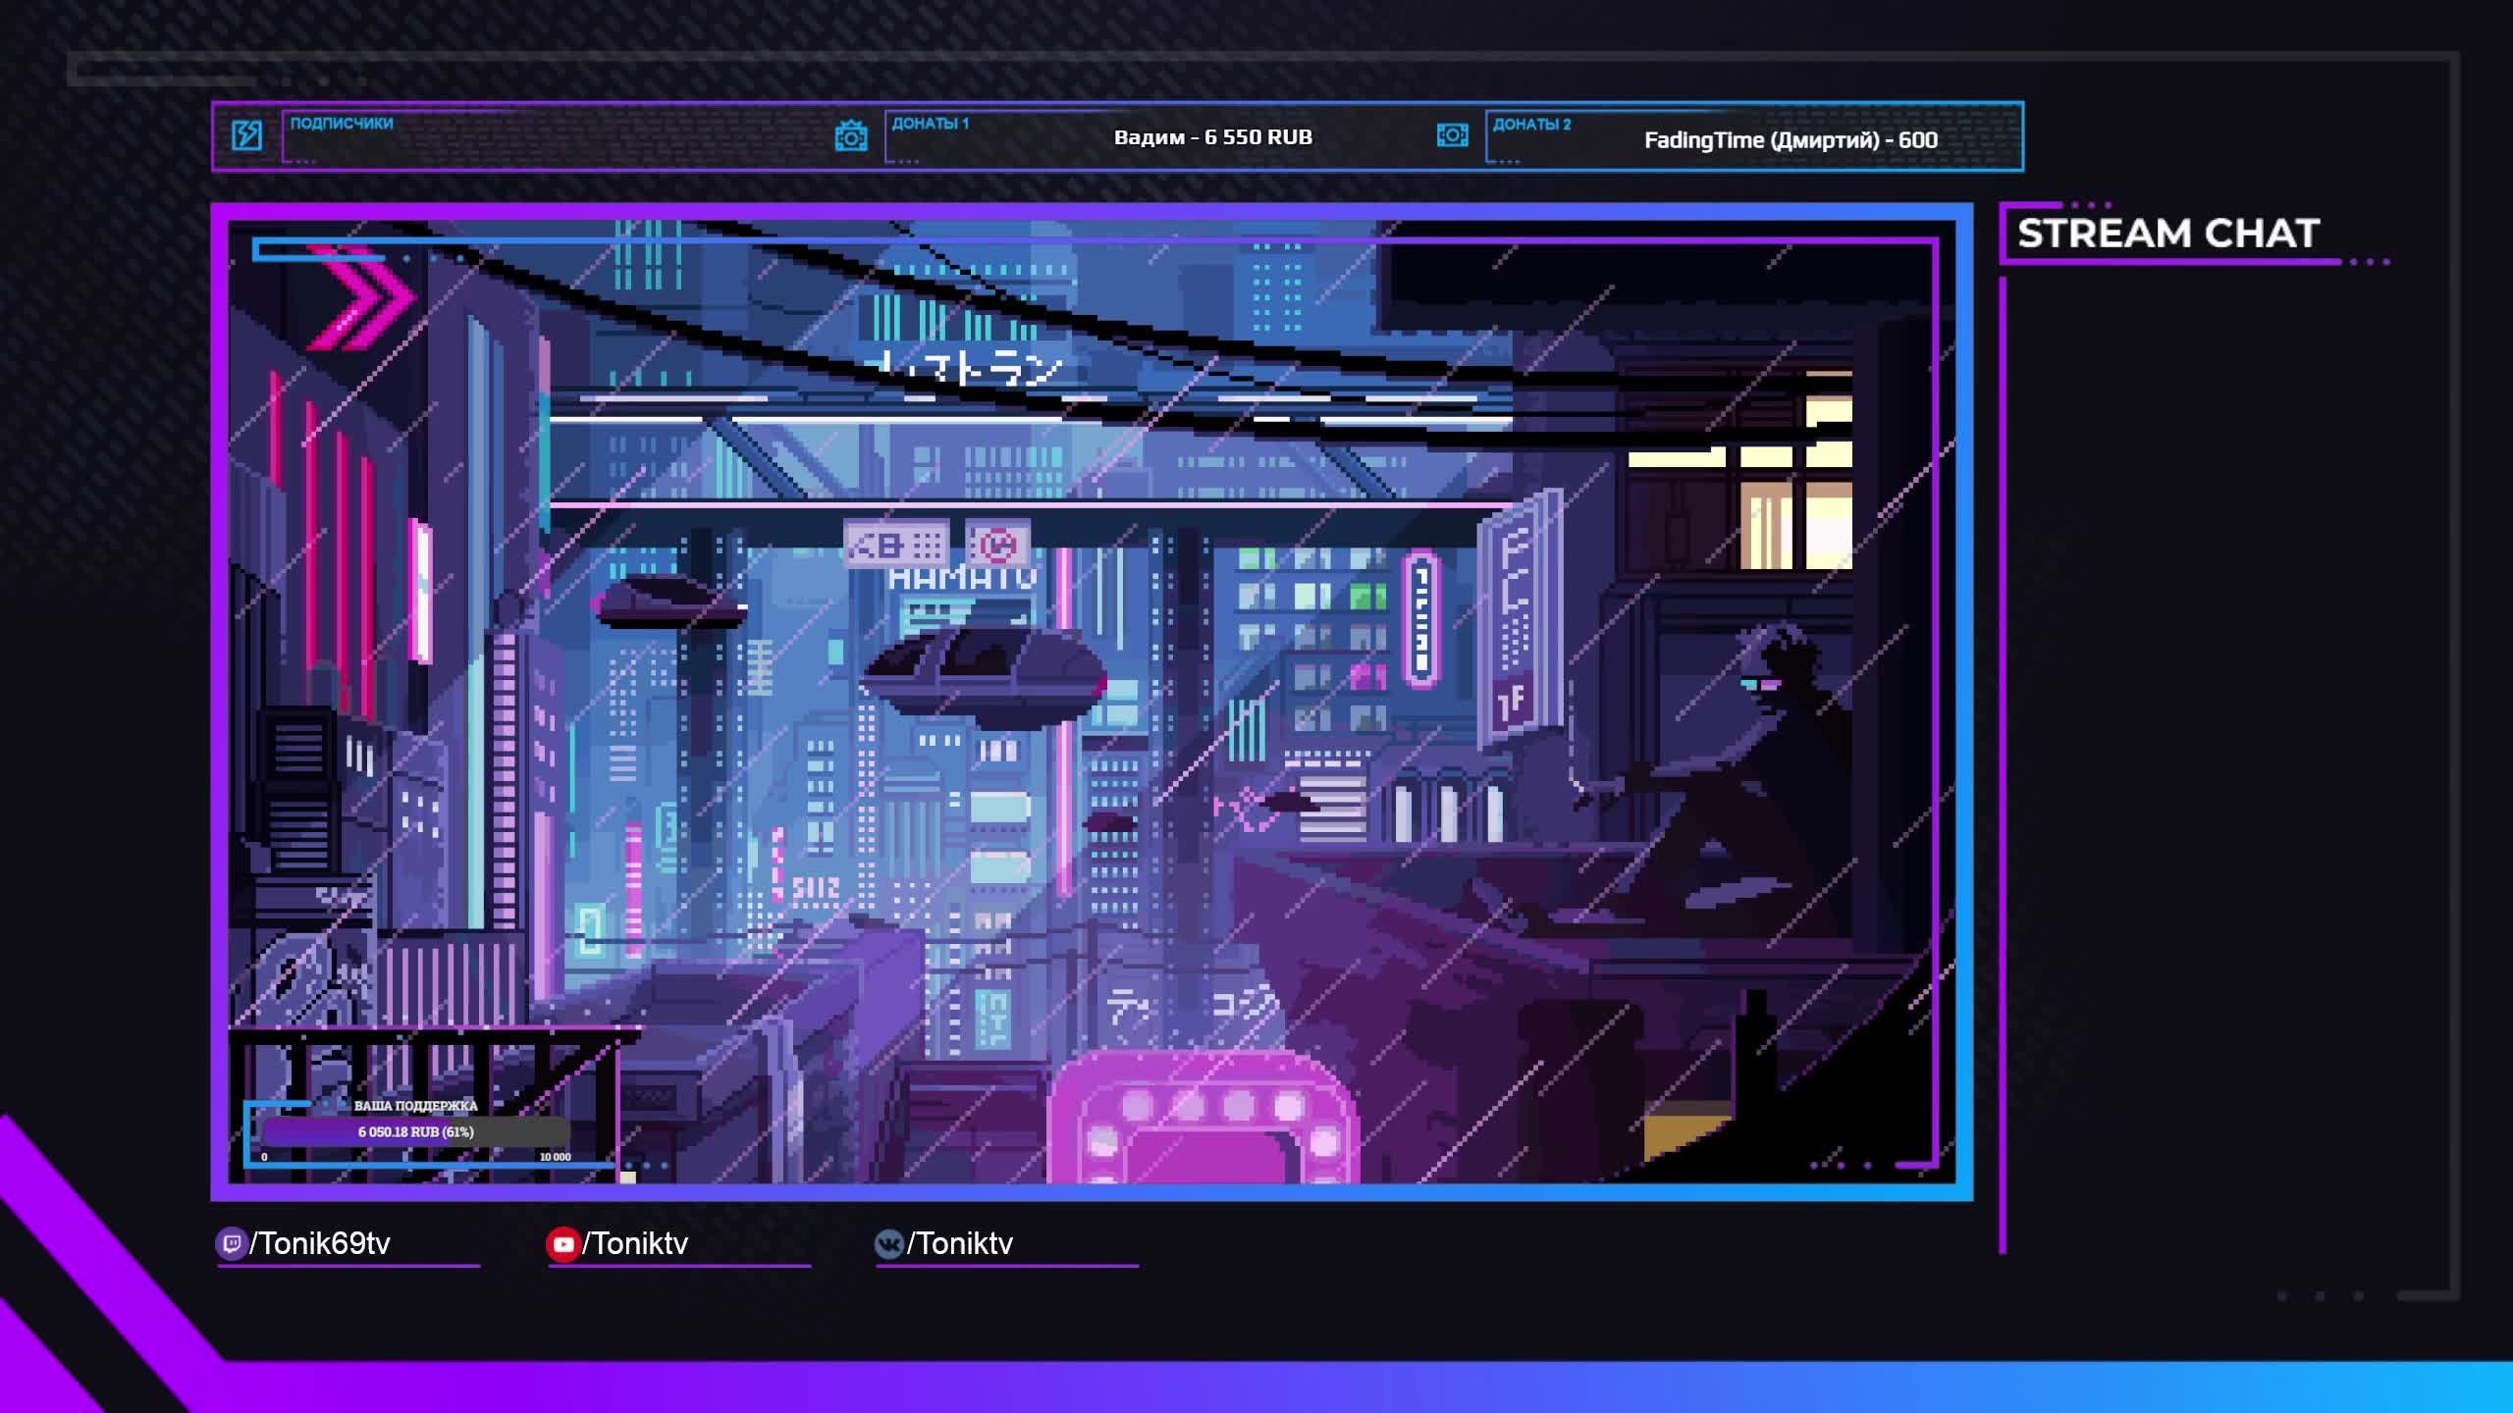The width and height of the screenshot is (2513, 1413).
Task: Click the HAMATO building sign
Action: click(x=961, y=578)
